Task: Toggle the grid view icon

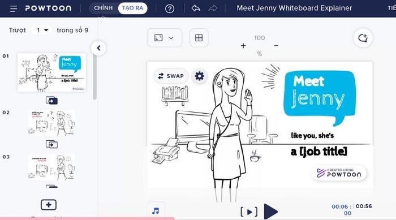Action: (x=199, y=38)
